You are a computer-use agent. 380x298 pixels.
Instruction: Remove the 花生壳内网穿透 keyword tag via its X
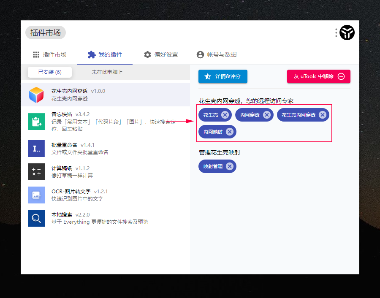coord(323,114)
